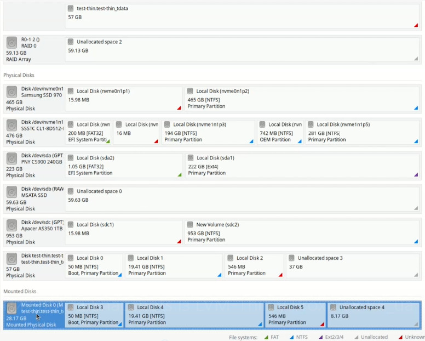Screen dimensions: 425x341
Task: Click the nvme1n1p3 partition icon
Action: pos(167,124)
